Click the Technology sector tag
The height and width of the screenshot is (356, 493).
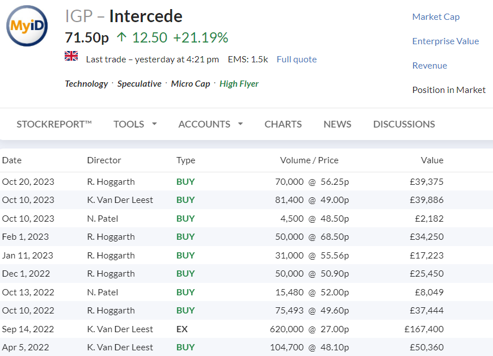[86, 84]
